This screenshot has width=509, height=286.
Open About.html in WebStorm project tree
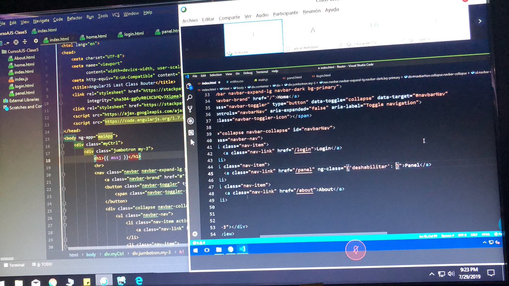click(22, 58)
